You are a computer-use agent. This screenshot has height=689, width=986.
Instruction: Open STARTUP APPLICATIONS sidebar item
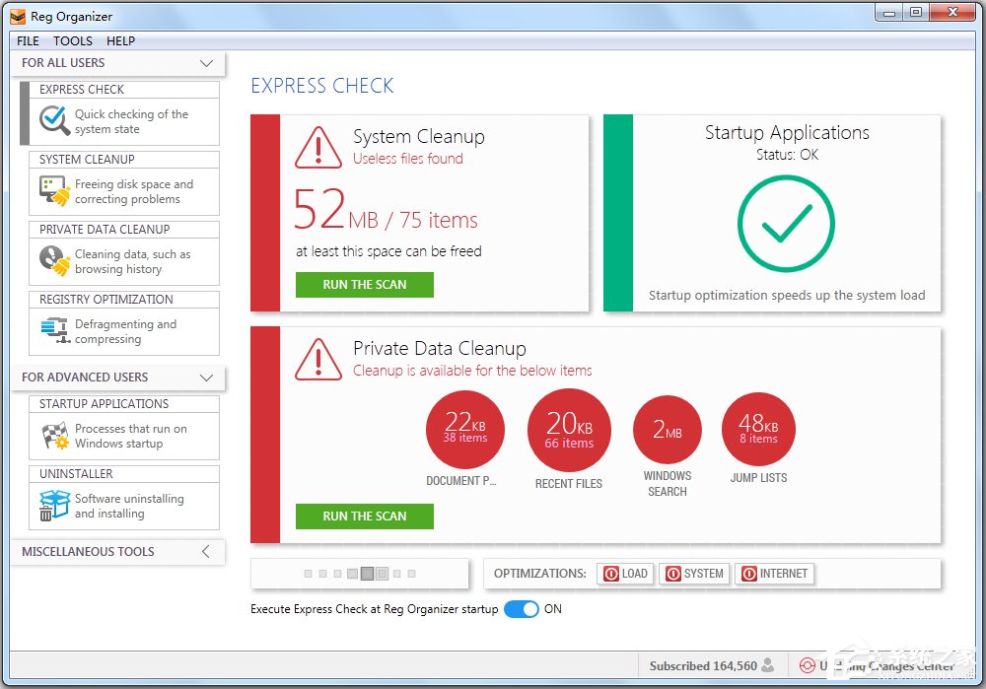124,428
